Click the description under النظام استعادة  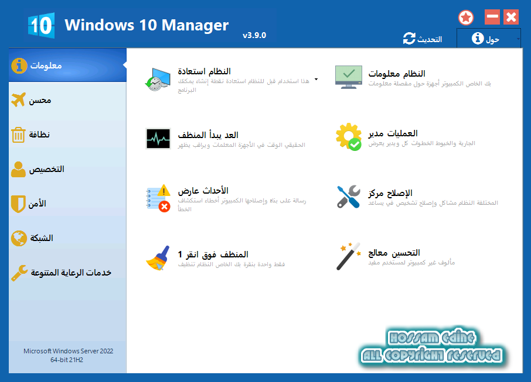coord(243,85)
